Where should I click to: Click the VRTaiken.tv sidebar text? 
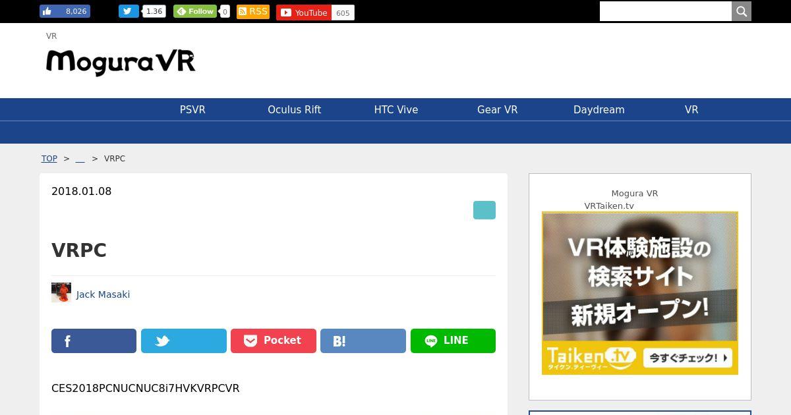click(x=609, y=206)
